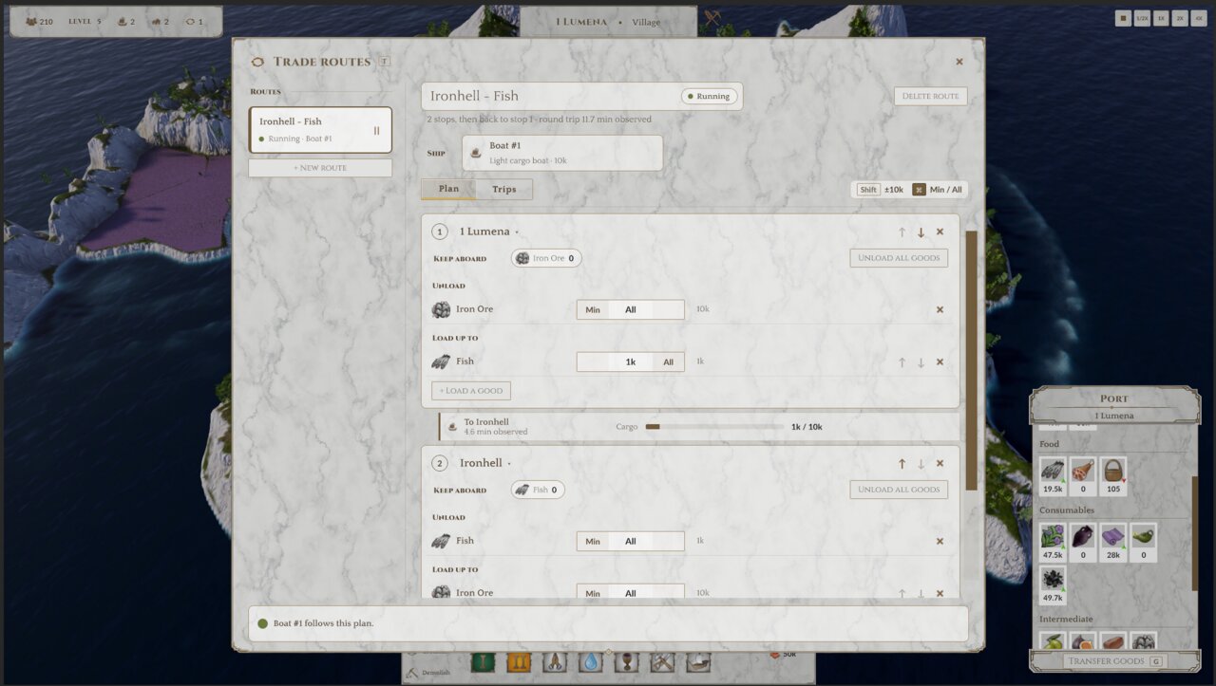Set Iron Ore unload to All at 1 Lumena
The height and width of the screenshot is (686, 1216).
[631, 310]
